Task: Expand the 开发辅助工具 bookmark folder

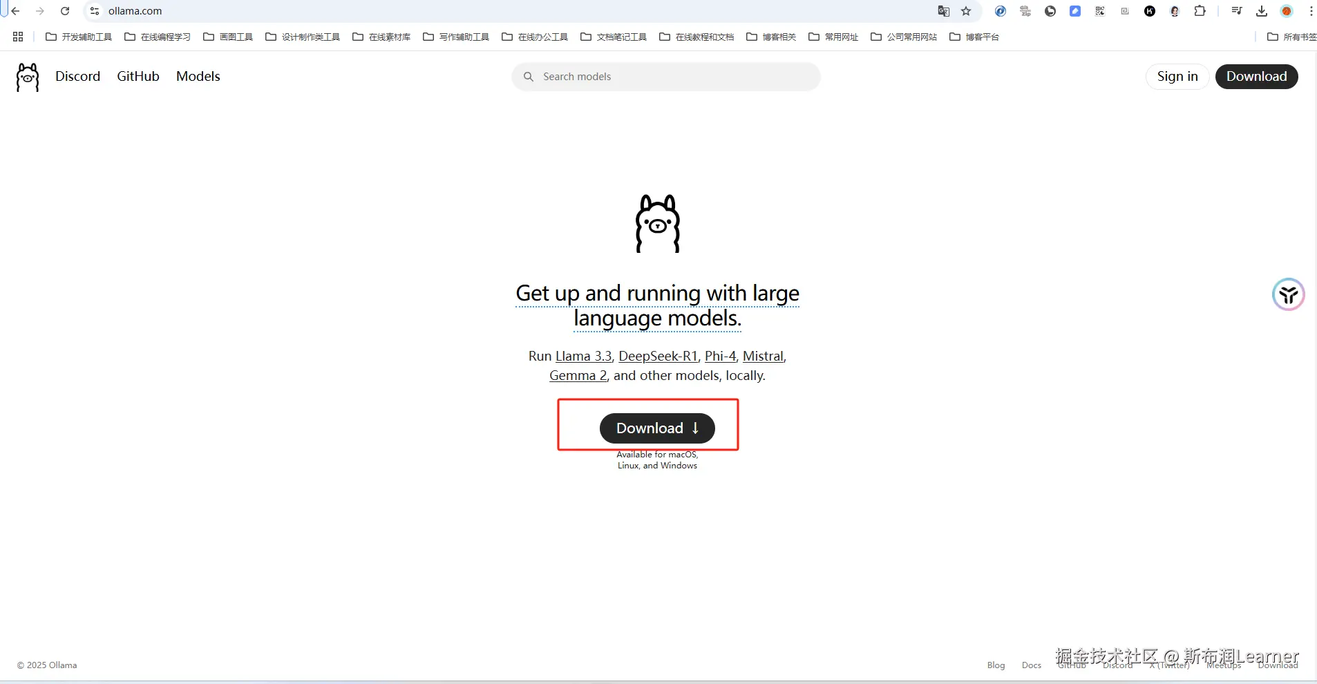Action: 79,37
